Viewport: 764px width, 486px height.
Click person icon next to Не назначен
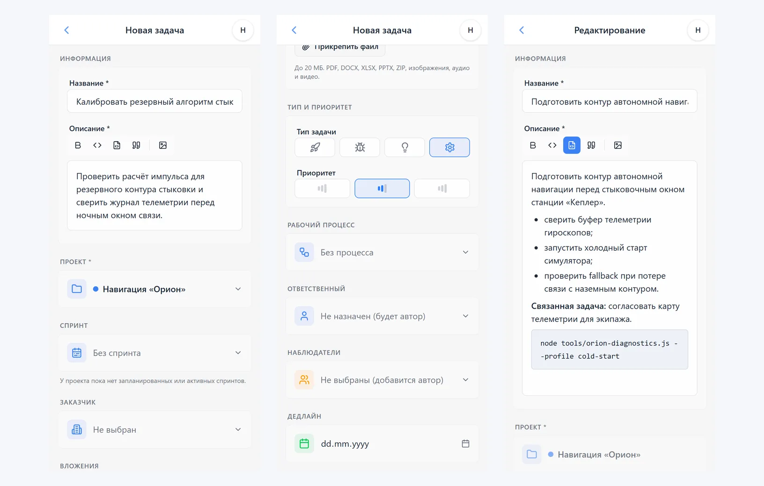tap(304, 316)
